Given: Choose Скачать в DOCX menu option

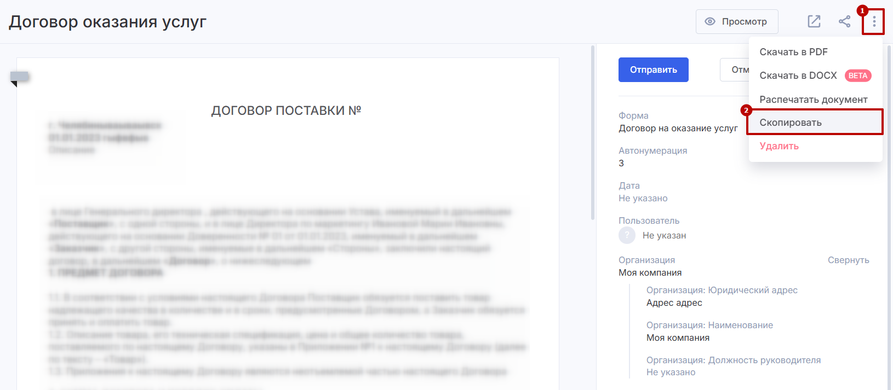Looking at the screenshot, I should pos(798,75).
